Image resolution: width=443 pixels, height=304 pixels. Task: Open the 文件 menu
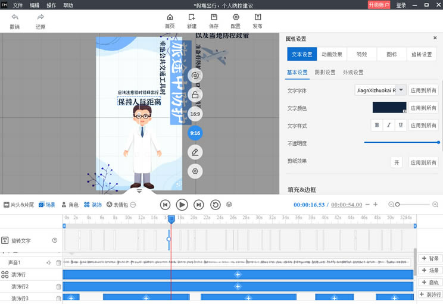pos(18,5)
